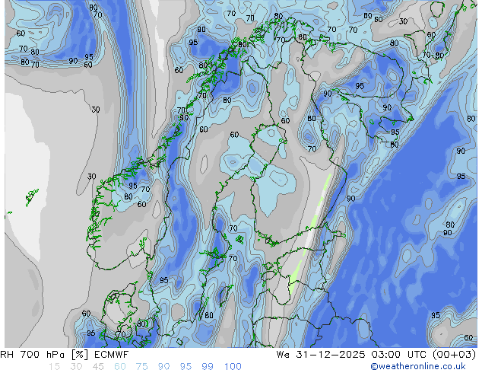Click the legend value 15
The height and width of the screenshot is (373, 482).
(55, 367)
